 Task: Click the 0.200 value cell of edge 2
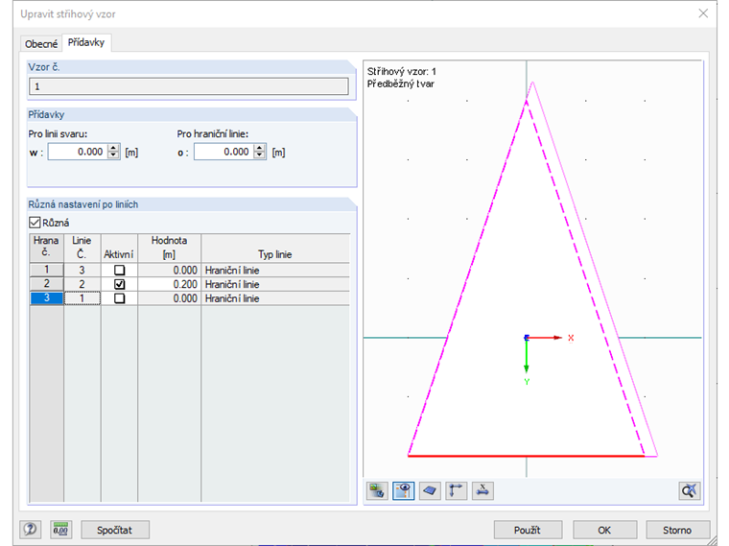(x=169, y=284)
